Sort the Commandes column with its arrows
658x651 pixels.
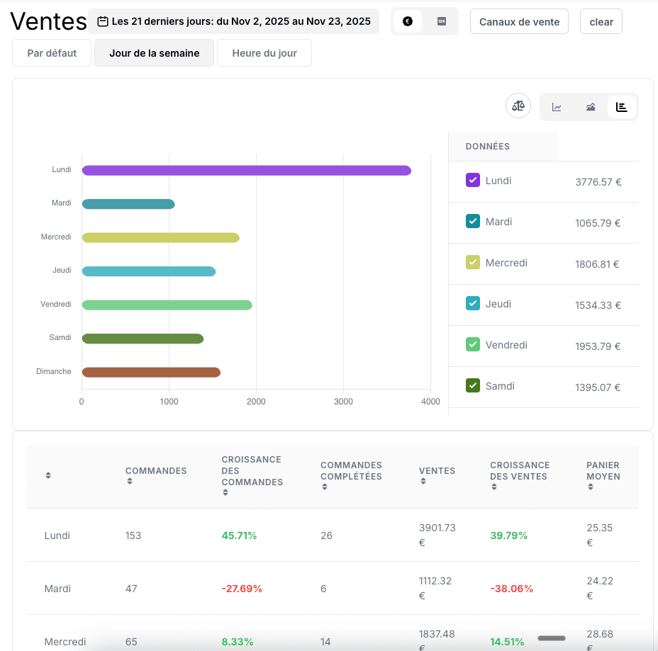[130, 482]
